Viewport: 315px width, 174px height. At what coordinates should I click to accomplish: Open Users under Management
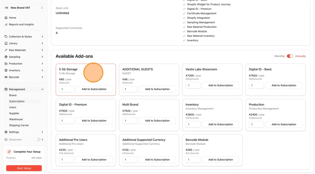[x=13, y=107]
